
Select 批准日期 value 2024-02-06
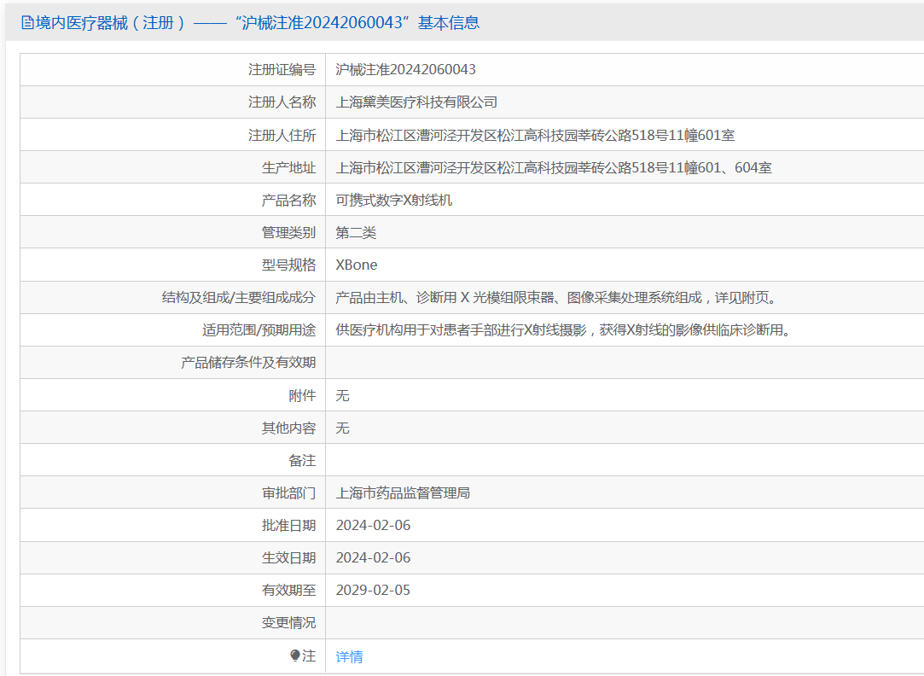(x=373, y=525)
